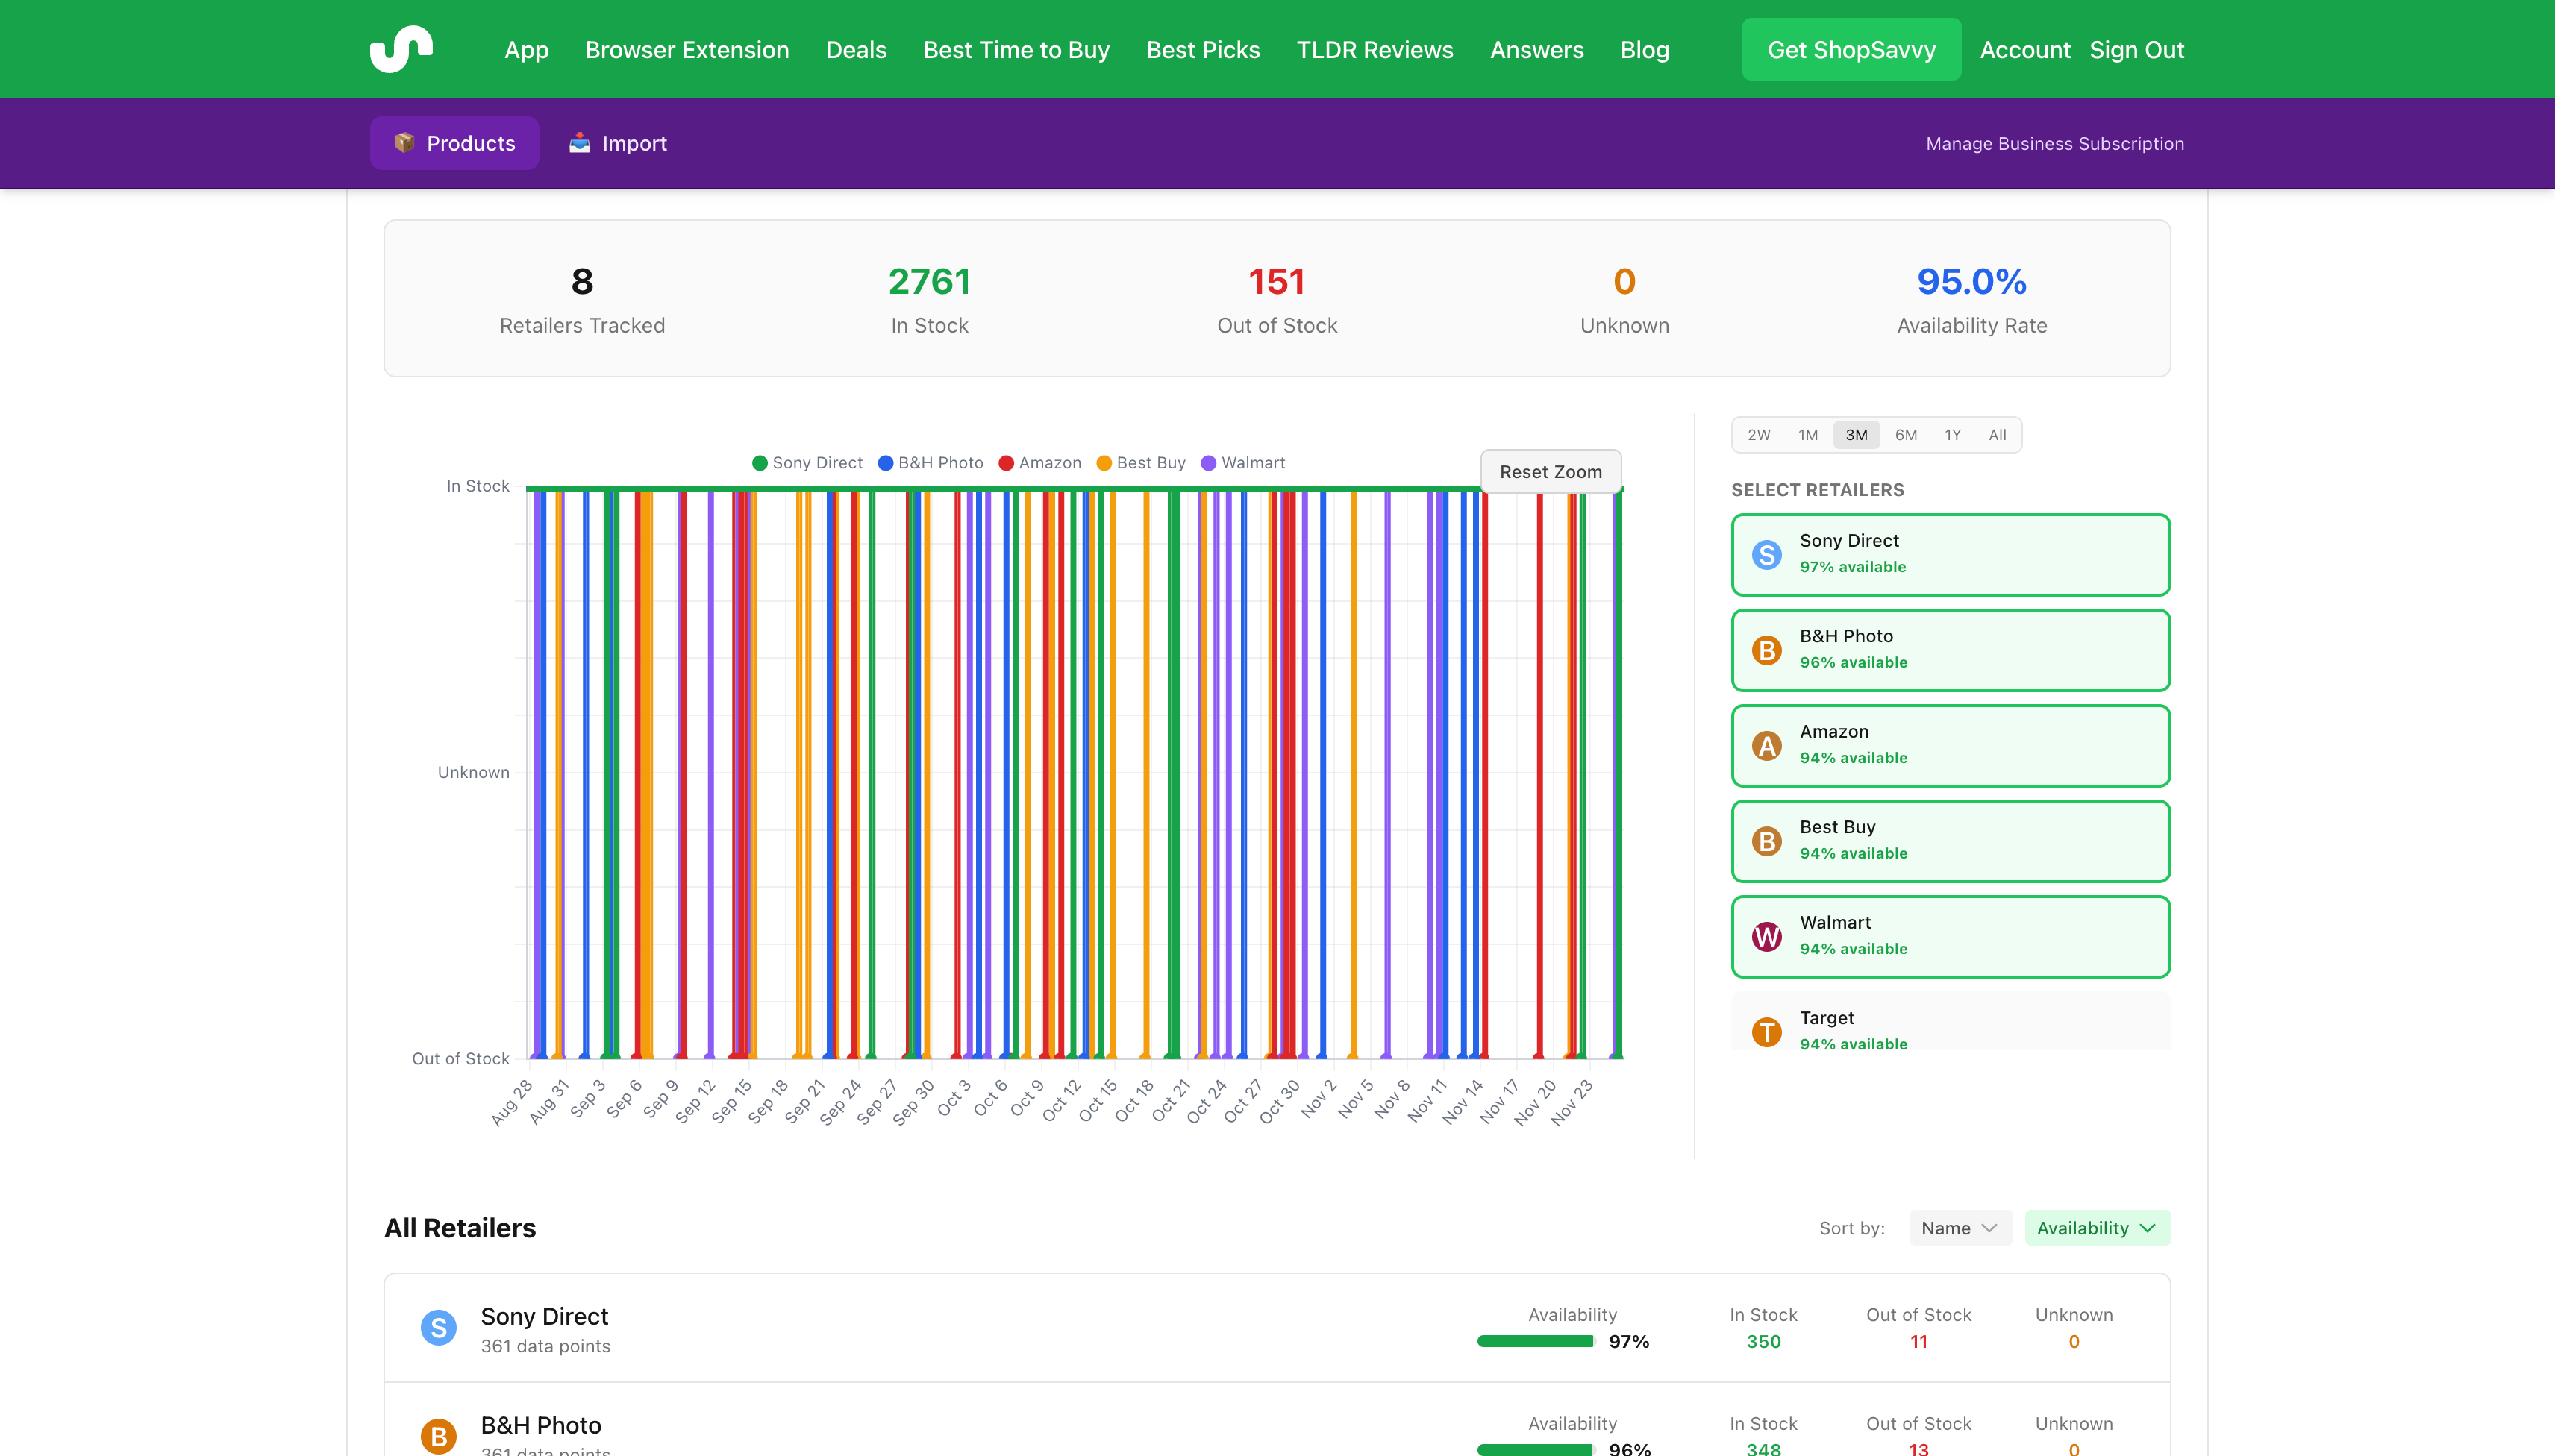The height and width of the screenshot is (1456, 2555).
Task: Expand the Availability sort dropdown
Action: coord(2097,1227)
